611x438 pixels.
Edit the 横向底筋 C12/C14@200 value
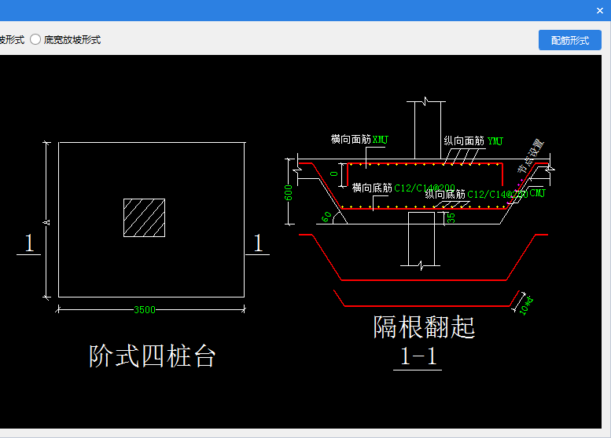(425, 188)
